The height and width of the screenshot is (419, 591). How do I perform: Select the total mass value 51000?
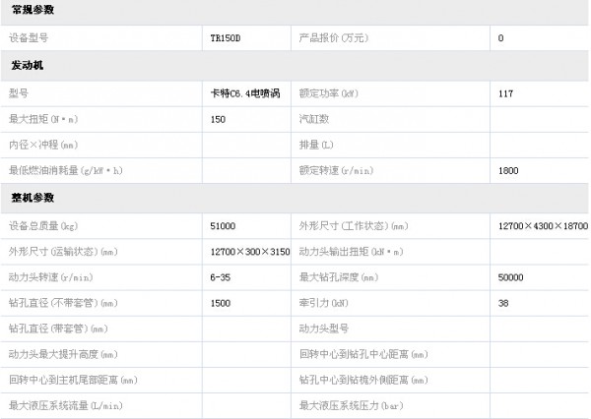(222, 225)
